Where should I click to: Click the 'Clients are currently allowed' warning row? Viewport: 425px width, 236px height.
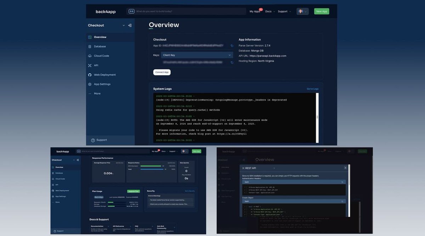pyautogui.click(x=171, y=204)
